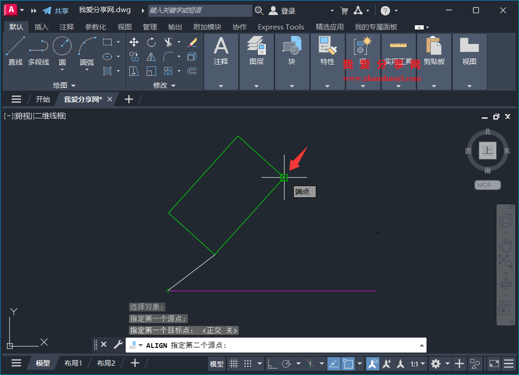This screenshot has height=375, width=519.
Task: Switch to the 布局1 layout tab
Action: point(73,362)
